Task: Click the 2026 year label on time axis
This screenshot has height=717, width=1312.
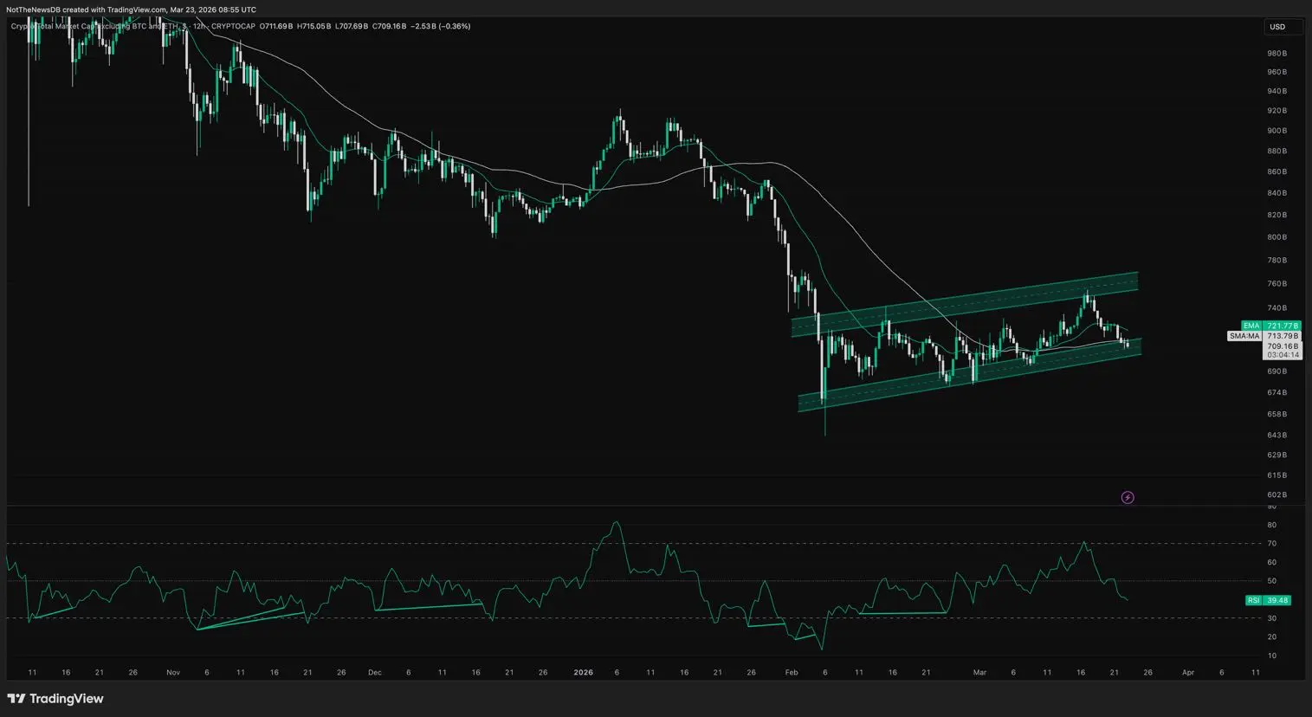Action: click(x=583, y=672)
